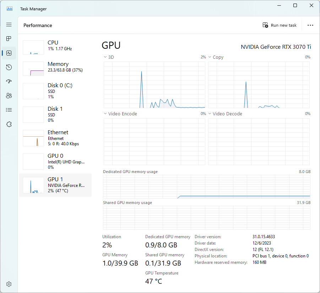
Task: Open the more options ellipsis menu
Action: pos(310,25)
